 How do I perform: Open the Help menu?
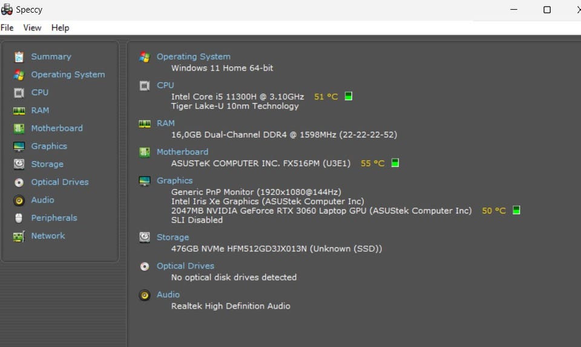coord(60,28)
